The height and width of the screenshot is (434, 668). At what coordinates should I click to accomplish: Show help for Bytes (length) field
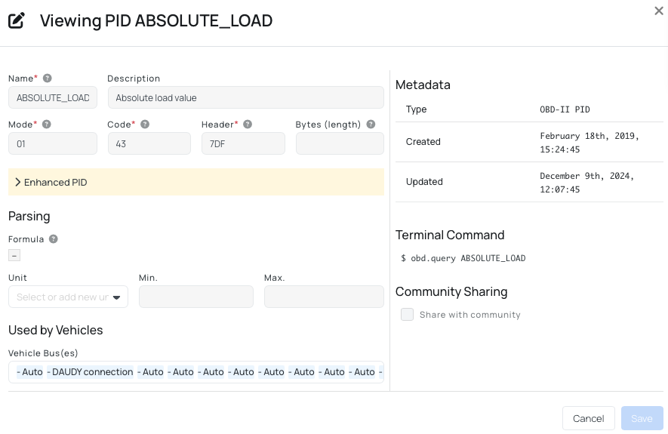click(x=371, y=125)
